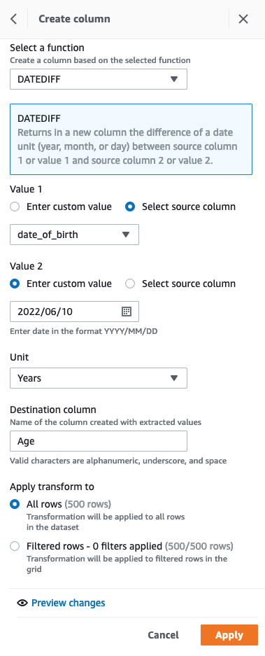Select Value 2 'Enter custom value' radio

click(15, 284)
